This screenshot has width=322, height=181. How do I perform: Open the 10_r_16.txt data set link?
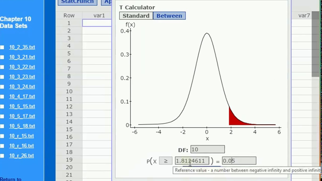(x=21, y=146)
